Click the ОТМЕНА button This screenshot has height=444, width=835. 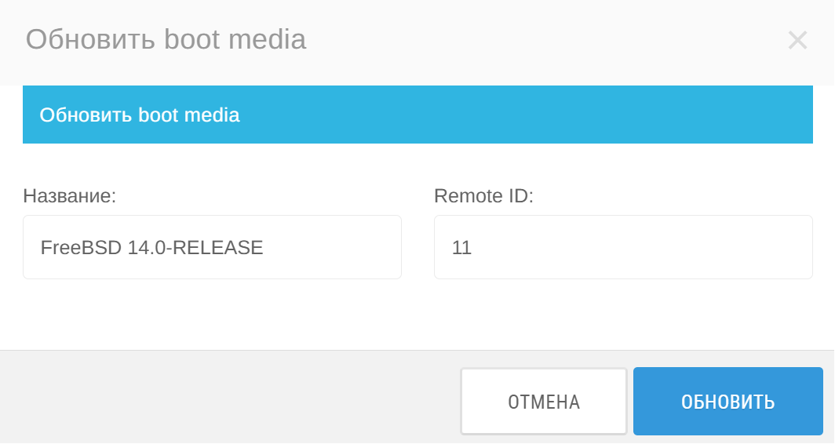(x=544, y=402)
